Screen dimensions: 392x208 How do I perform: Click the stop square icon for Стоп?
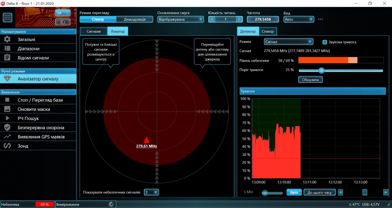pyautogui.click(x=7, y=100)
